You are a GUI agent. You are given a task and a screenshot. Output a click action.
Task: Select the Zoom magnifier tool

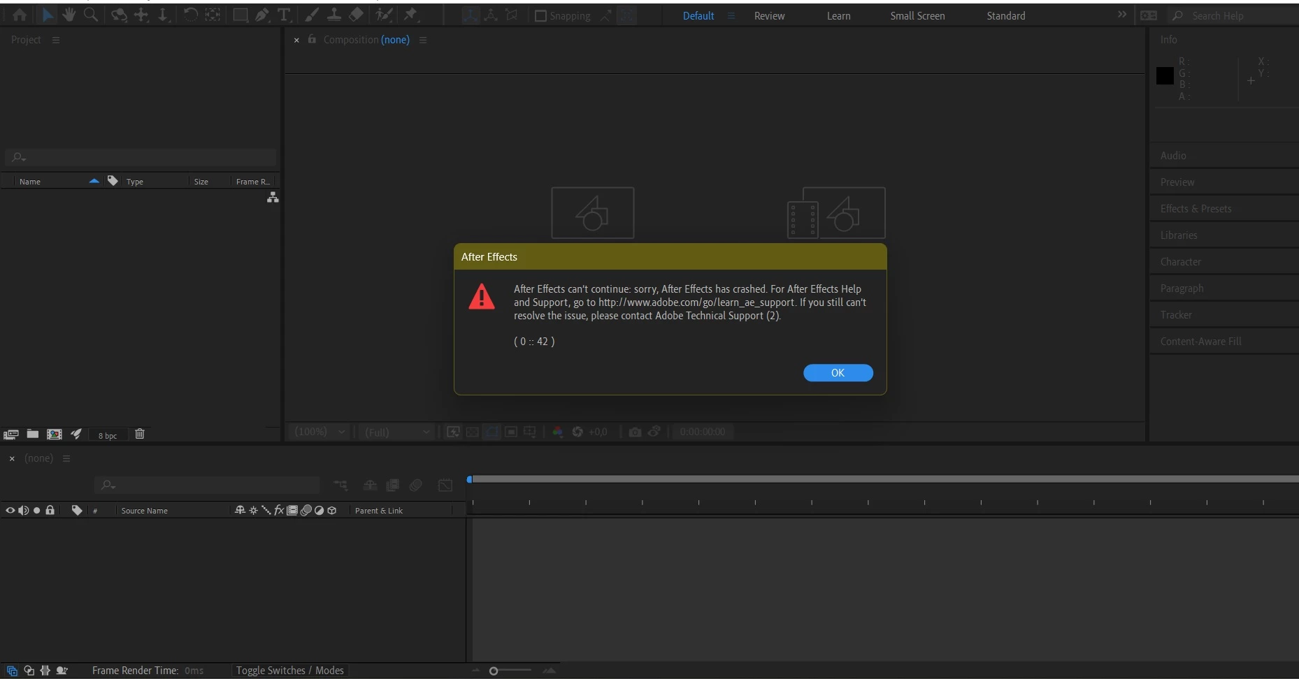[91, 15]
